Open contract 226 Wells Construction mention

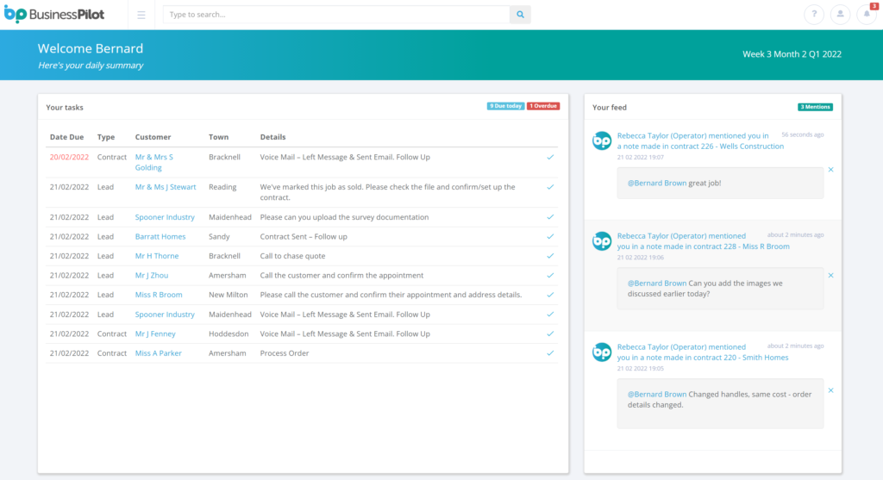coord(700,146)
